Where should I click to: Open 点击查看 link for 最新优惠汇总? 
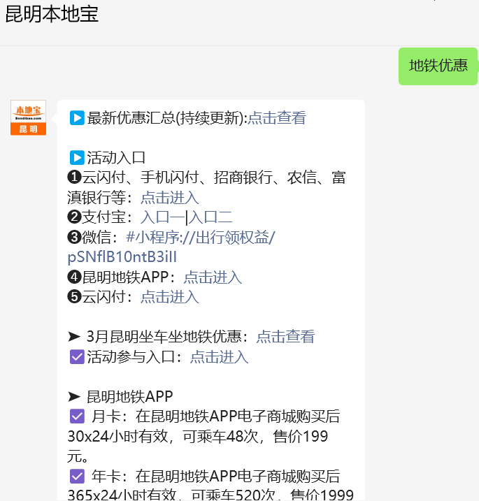click(x=277, y=117)
